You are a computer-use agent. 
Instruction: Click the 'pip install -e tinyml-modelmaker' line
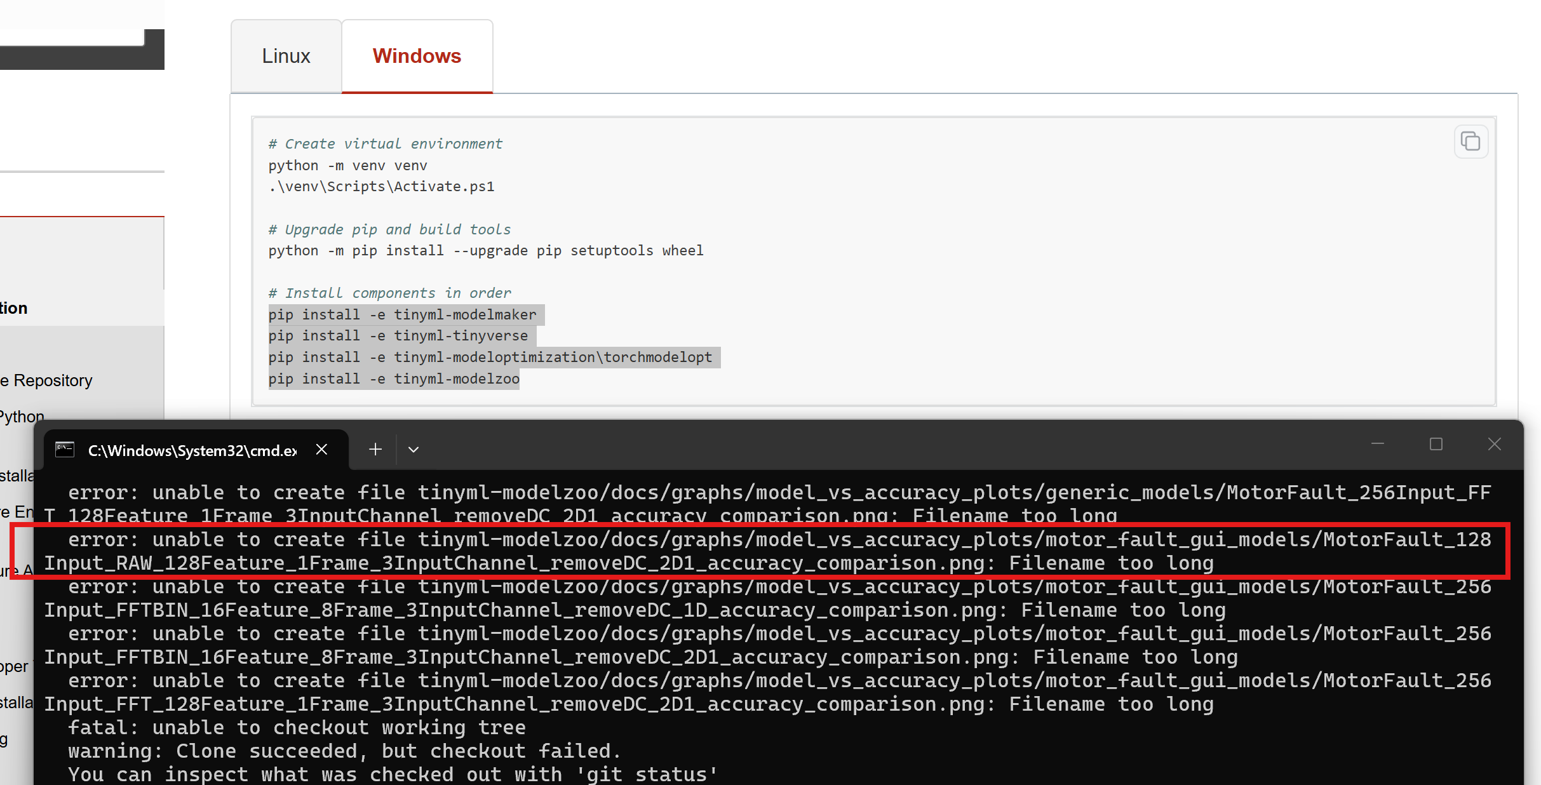402,314
